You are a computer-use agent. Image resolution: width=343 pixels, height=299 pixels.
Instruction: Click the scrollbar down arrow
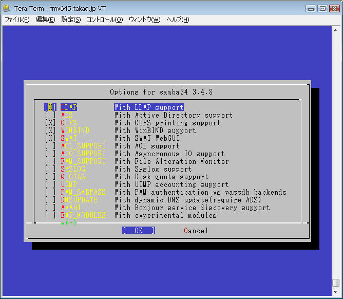[336, 292]
